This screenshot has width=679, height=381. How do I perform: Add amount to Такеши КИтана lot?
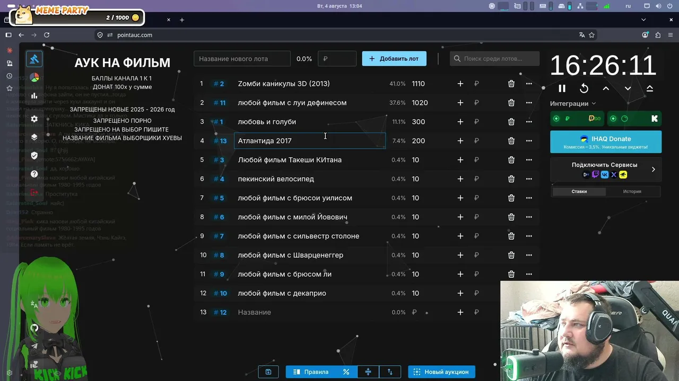point(460,160)
